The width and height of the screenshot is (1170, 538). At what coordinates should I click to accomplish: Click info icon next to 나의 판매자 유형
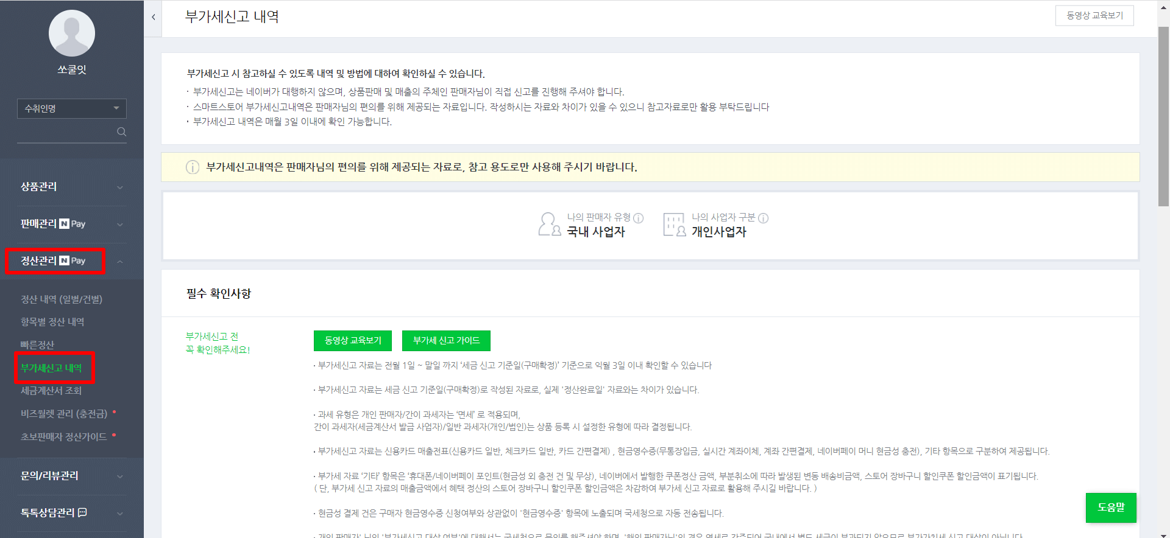point(639,218)
